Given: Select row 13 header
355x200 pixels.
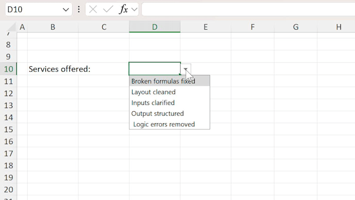Looking at the screenshot, I should click(8, 105).
